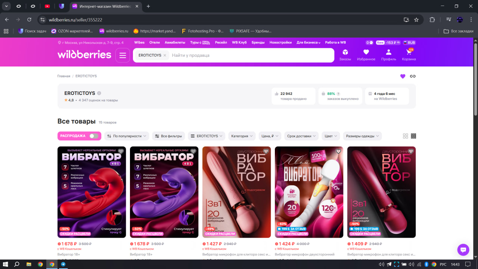Open the Wildberries catalog hamburger menu

pyautogui.click(x=122, y=55)
